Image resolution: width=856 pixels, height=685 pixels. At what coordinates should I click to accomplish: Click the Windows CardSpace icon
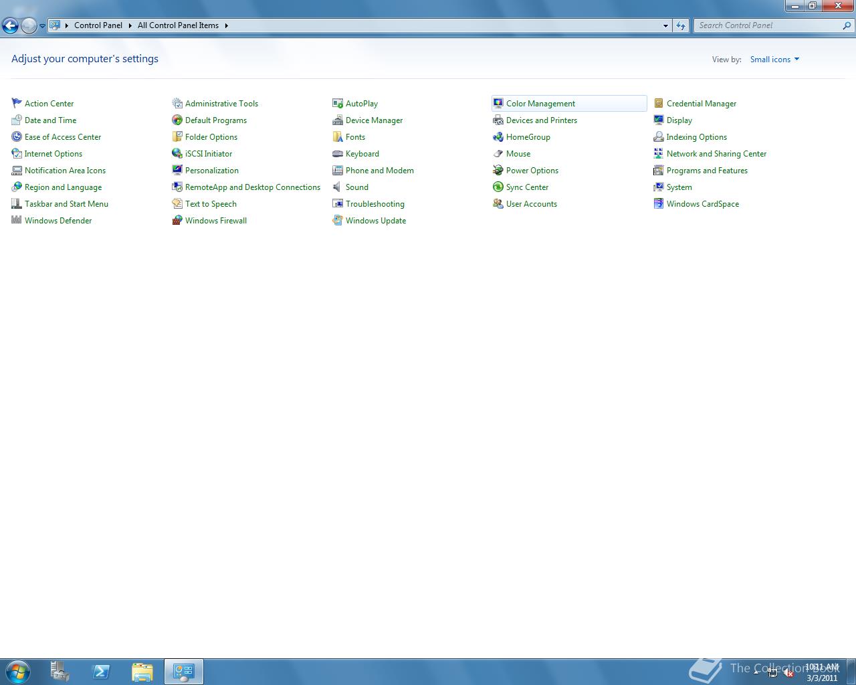click(659, 203)
